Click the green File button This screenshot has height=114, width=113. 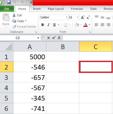click(7, 9)
